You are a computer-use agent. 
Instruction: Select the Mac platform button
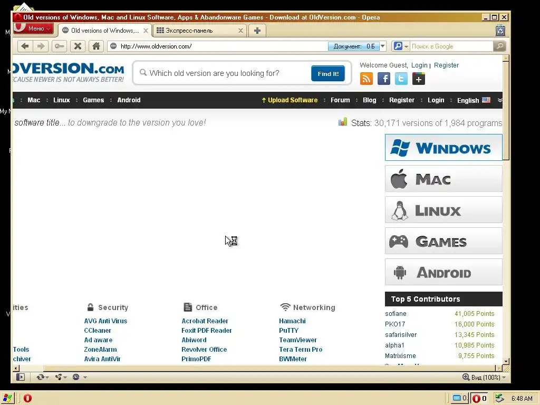point(443,178)
